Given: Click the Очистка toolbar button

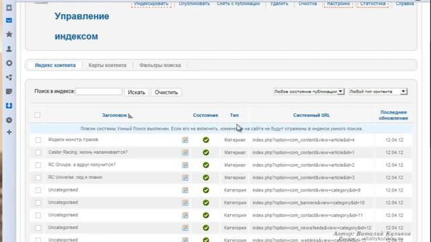Looking at the screenshot, I should pos(308,3).
